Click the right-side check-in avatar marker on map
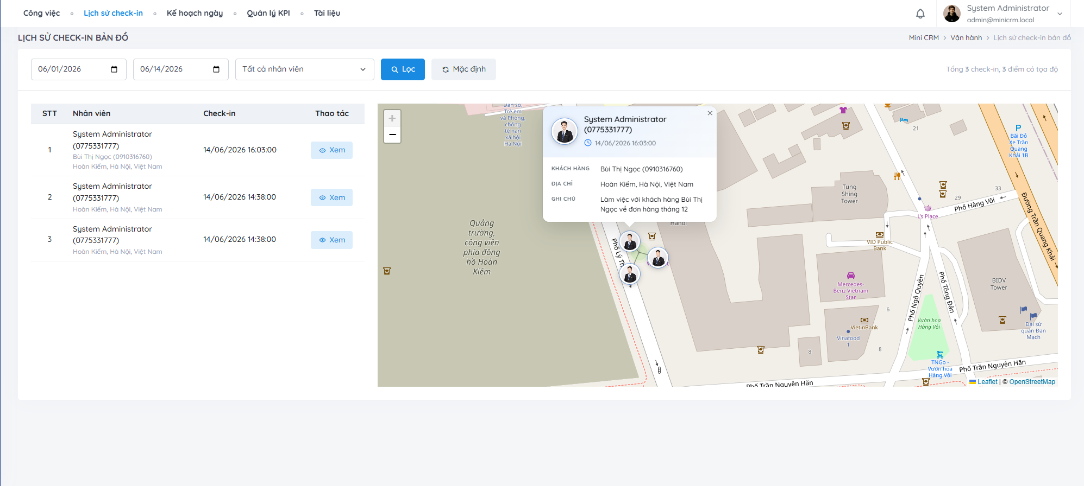 [x=657, y=258]
